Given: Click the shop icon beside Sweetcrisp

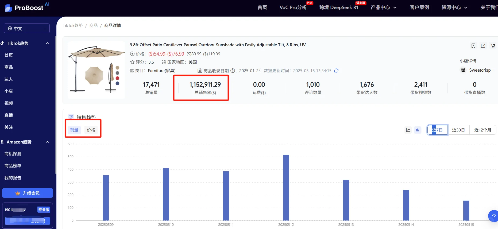Looking at the screenshot, I should 463,70.
